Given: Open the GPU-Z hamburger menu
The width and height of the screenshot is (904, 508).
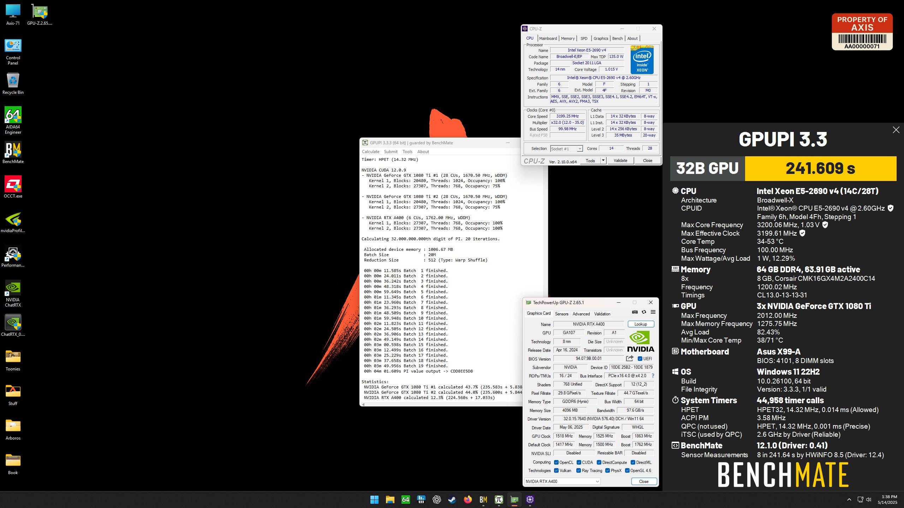Looking at the screenshot, I should click(653, 312).
